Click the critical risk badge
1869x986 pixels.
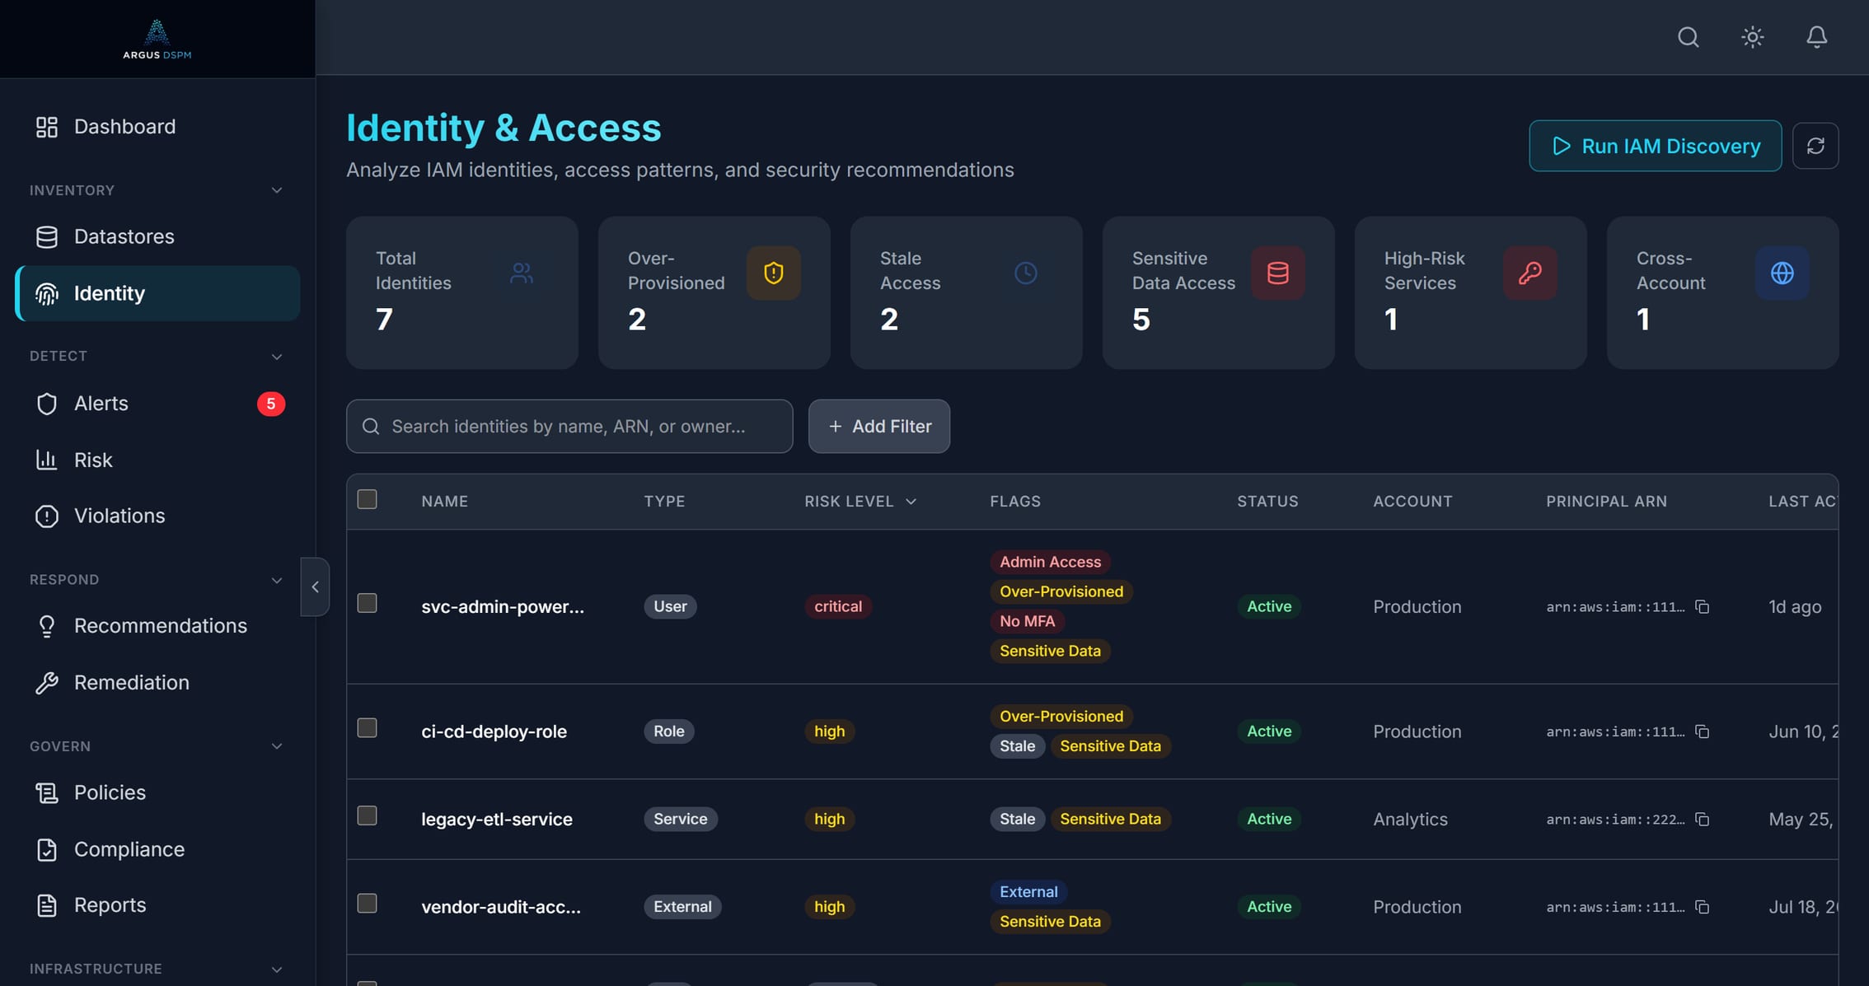coord(837,607)
